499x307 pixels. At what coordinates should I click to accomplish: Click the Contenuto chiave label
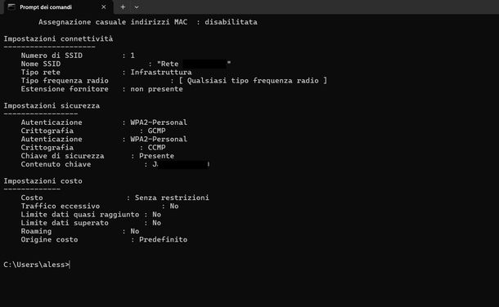tap(56, 164)
